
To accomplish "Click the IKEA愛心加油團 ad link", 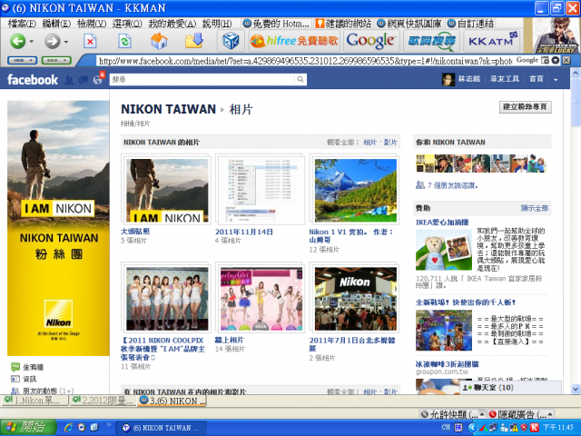I will (x=442, y=222).
